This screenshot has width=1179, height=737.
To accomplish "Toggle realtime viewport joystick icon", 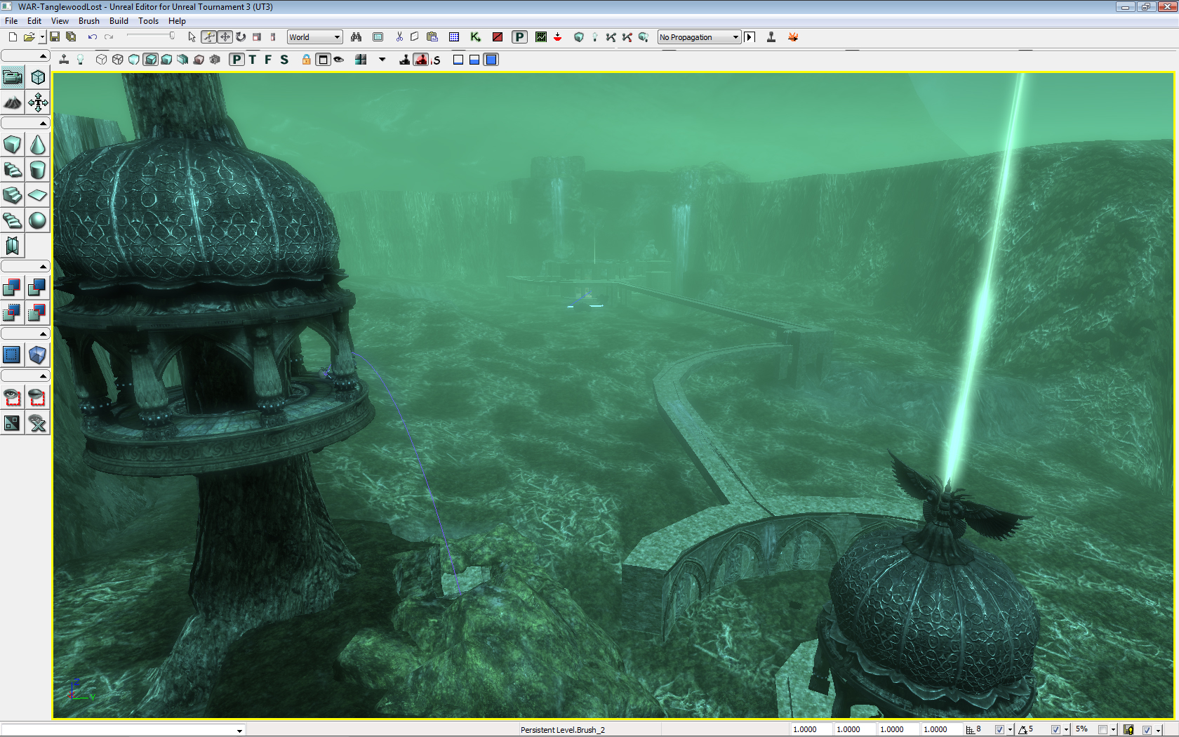I will [64, 60].
